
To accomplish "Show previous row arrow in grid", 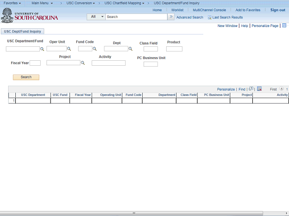I will [281, 89].
